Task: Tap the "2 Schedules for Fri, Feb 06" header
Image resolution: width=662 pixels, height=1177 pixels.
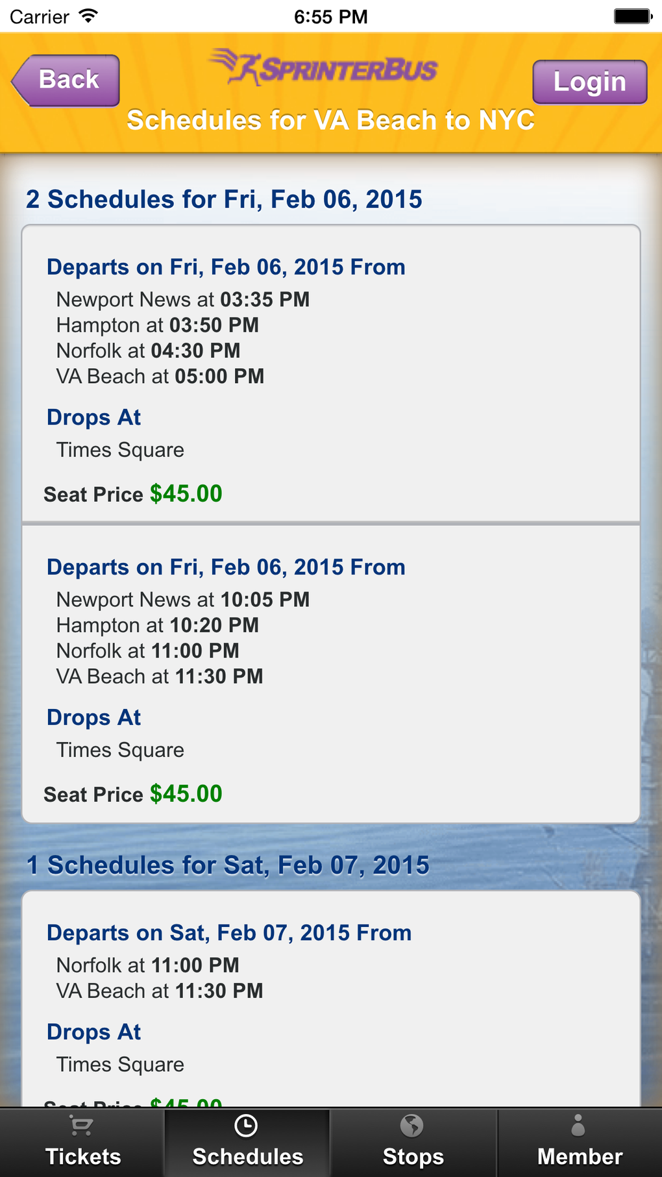Action: click(224, 199)
